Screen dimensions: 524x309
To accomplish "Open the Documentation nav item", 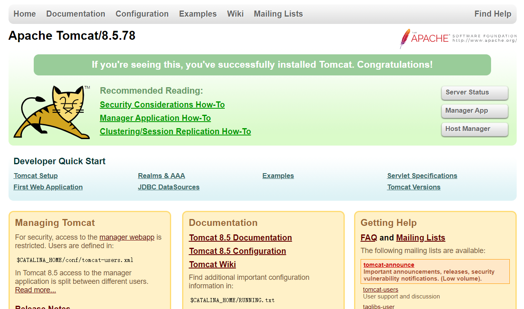I will [76, 14].
